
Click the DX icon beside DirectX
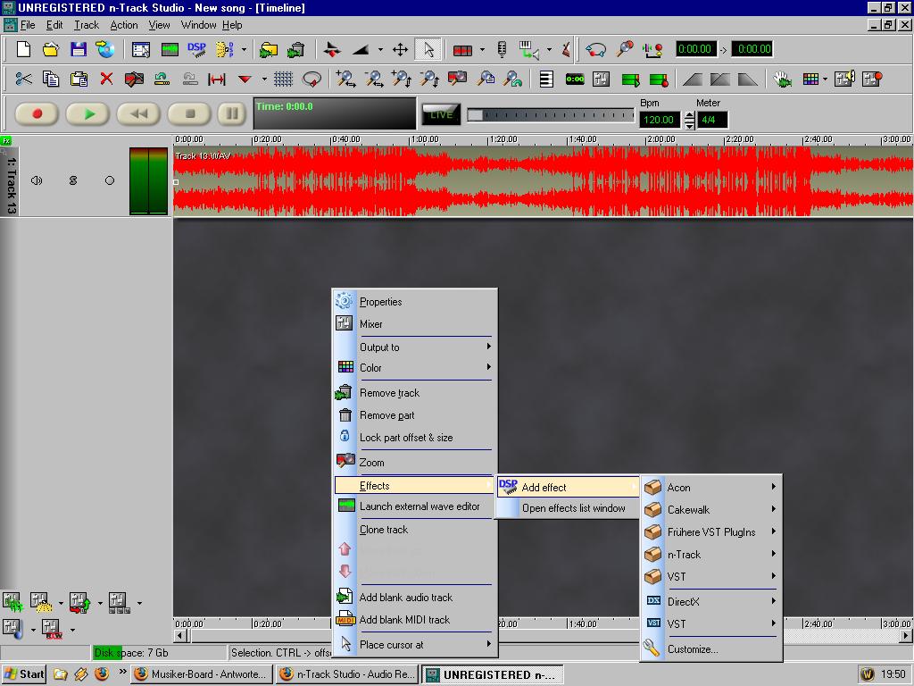click(654, 600)
